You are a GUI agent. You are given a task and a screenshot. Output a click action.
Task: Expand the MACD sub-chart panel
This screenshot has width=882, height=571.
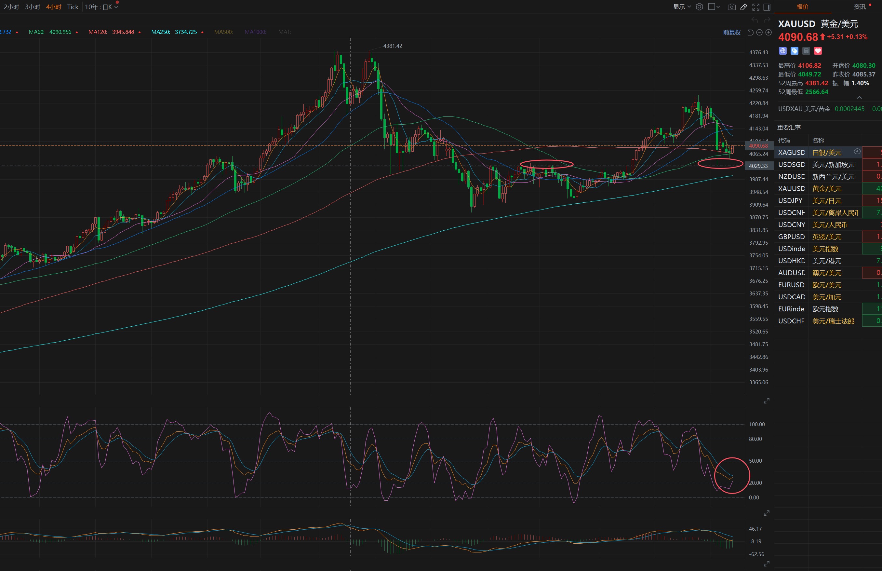(x=766, y=564)
